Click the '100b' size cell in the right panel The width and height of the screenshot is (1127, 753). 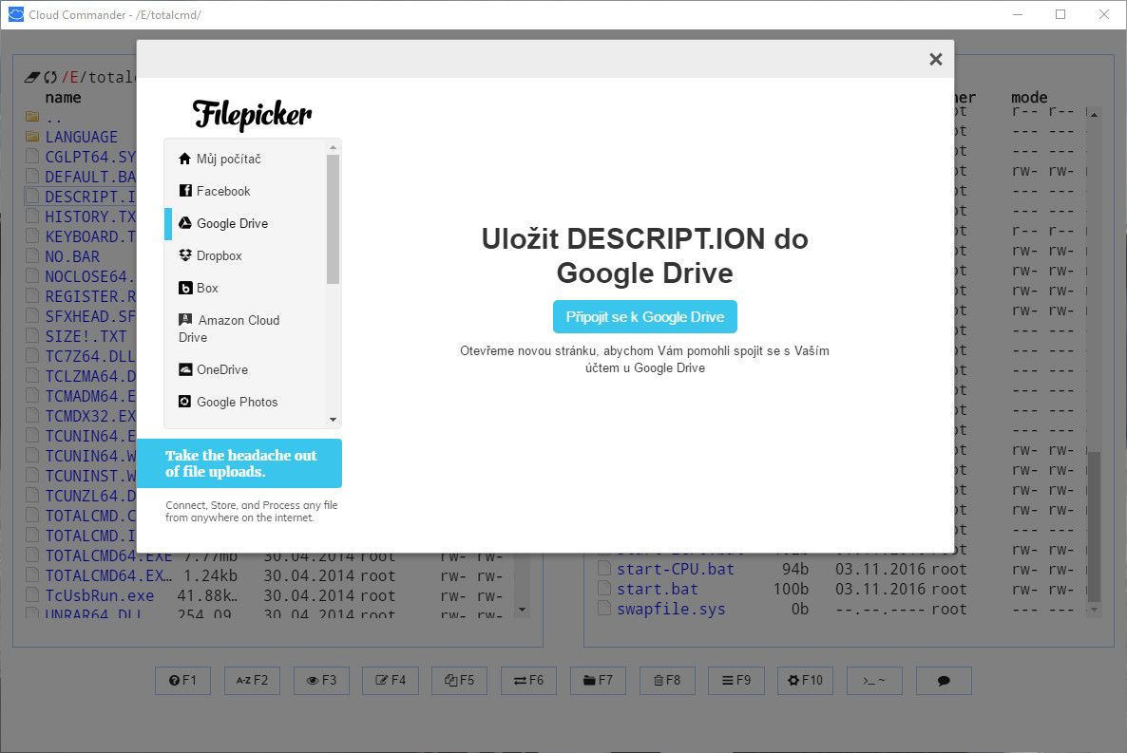click(791, 589)
